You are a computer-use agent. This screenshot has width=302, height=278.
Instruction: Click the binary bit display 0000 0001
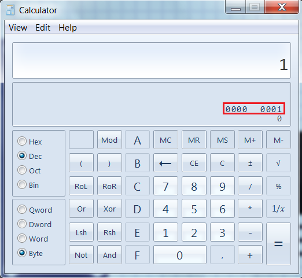[254, 109]
